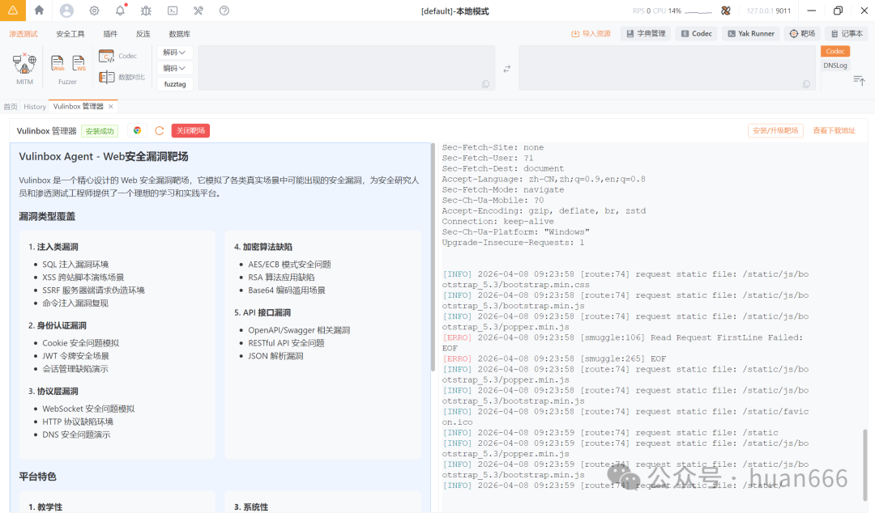Select the DNSLog side tab

[834, 66]
